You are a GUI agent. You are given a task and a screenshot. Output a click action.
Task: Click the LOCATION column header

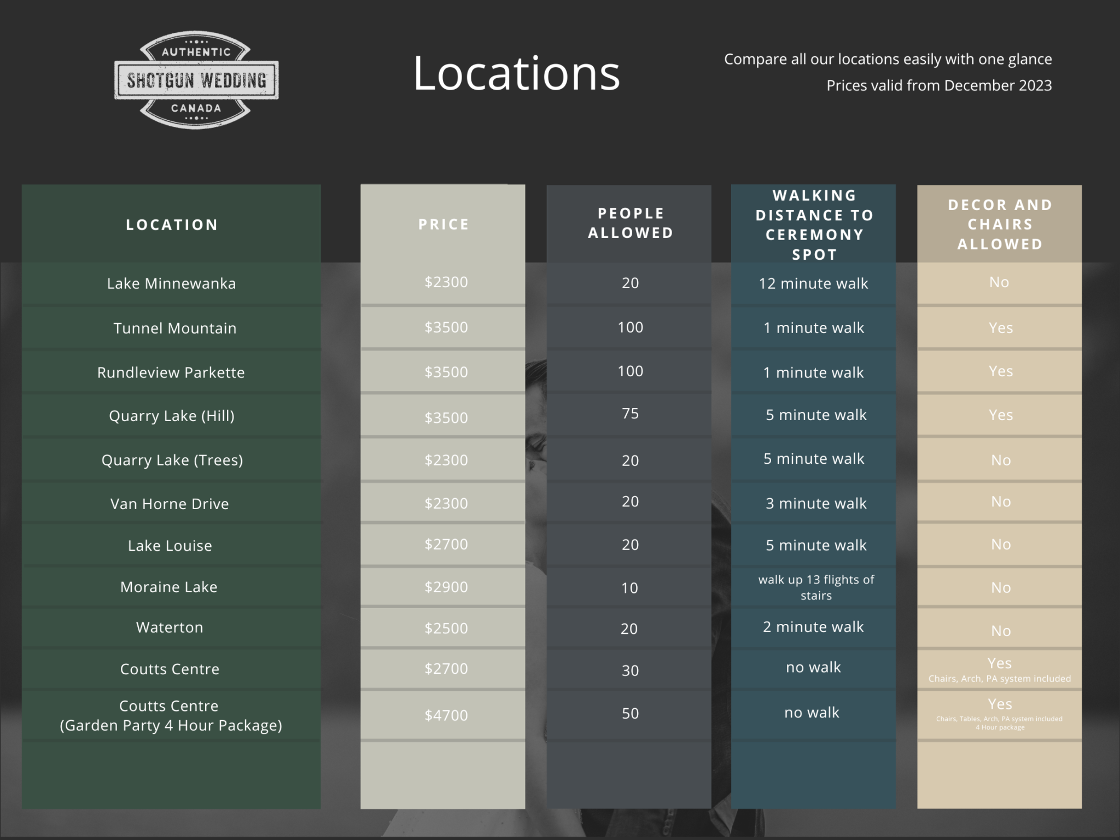(172, 225)
